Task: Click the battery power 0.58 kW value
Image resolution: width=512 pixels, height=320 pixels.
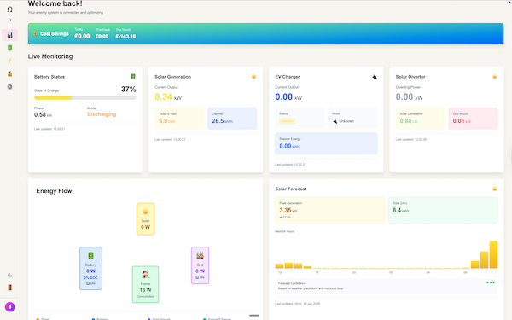Action: (43, 114)
